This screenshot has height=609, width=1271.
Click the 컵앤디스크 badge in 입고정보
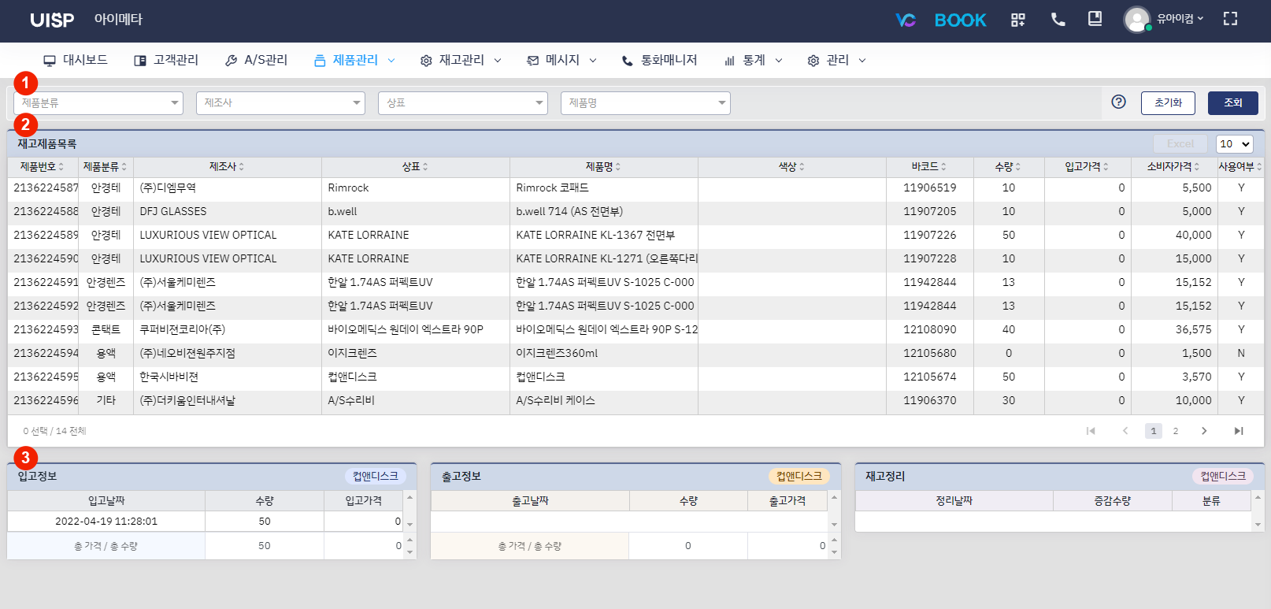pyautogui.click(x=376, y=476)
